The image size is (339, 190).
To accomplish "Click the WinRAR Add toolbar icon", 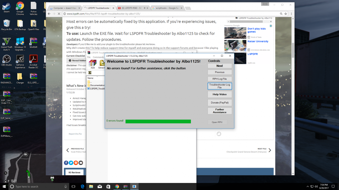I will (x=93, y=64).
